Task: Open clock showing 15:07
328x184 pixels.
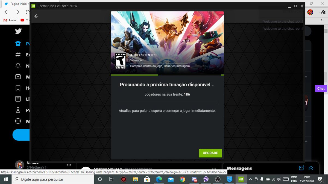Action: coord(307,179)
